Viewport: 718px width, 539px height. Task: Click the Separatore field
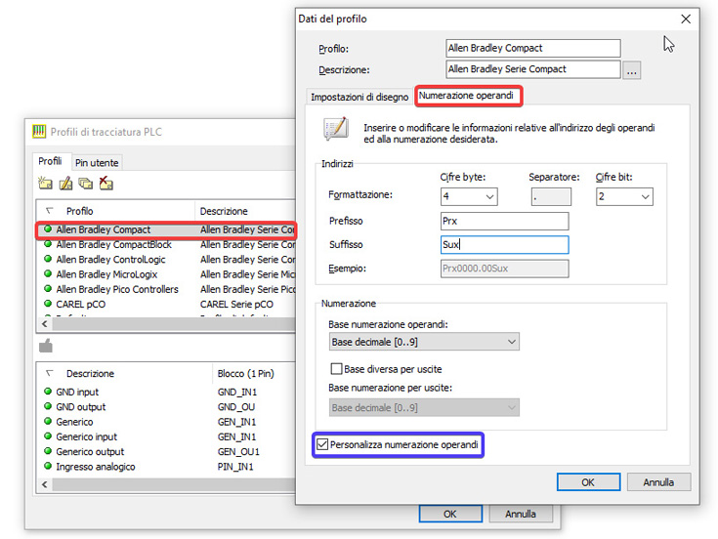pos(551,196)
